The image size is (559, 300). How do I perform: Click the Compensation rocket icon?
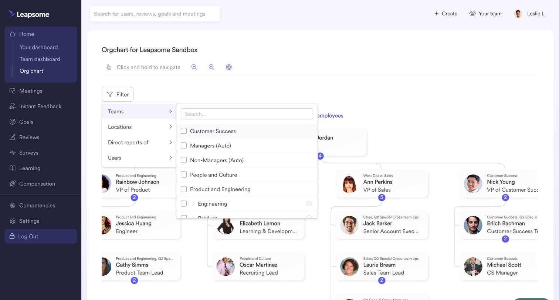[13, 184]
